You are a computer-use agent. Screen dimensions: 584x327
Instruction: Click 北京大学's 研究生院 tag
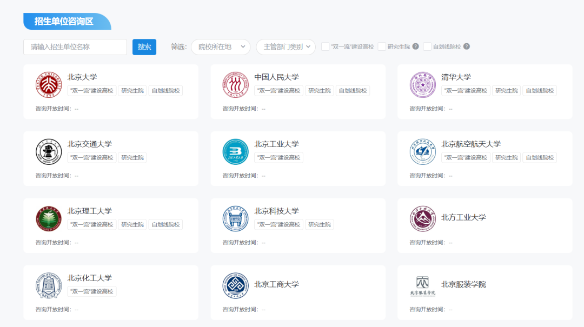click(x=132, y=90)
